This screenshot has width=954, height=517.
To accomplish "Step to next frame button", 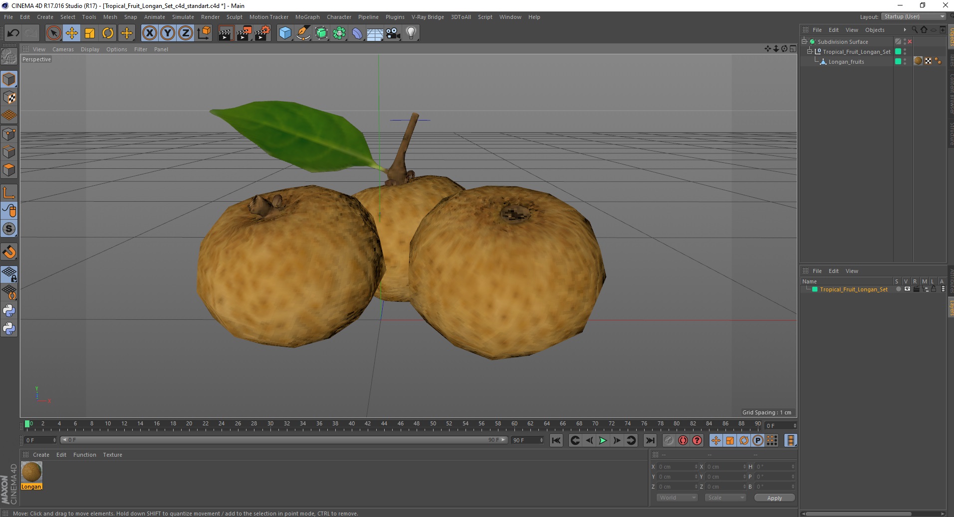I will point(617,440).
